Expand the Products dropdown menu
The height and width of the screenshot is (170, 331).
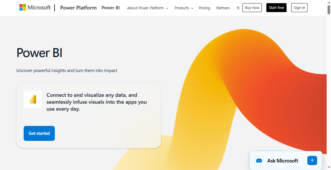click(184, 8)
